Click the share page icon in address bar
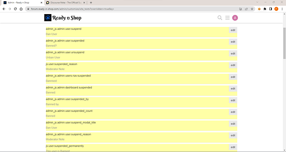Image resolution: width=286 pixels, height=152 pixels. click(x=246, y=9)
